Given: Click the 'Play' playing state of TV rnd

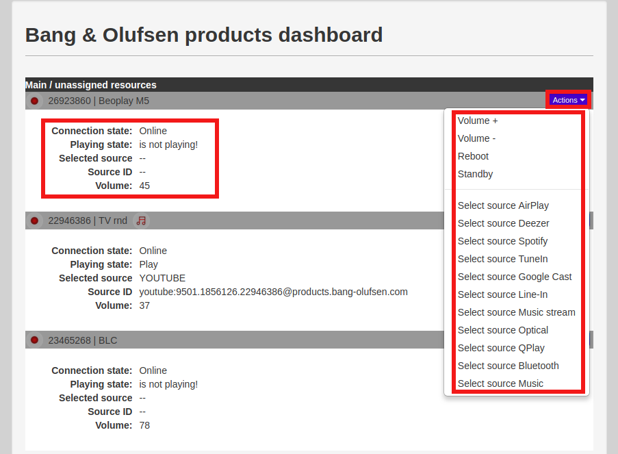Looking at the screenshot, I should 149,265.
